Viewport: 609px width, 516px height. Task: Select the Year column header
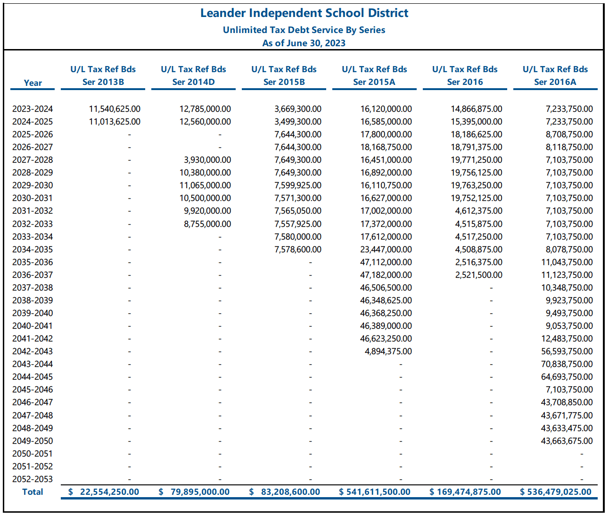point(33,83)
